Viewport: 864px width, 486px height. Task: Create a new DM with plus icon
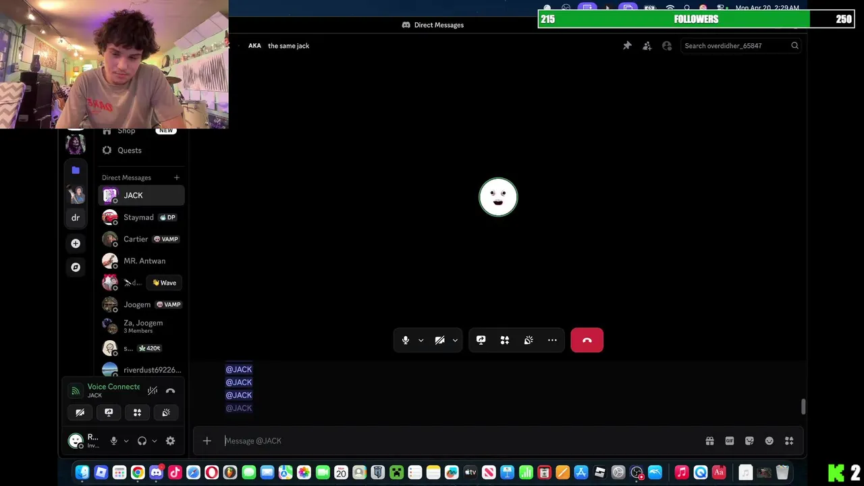(x=177, y=178)
